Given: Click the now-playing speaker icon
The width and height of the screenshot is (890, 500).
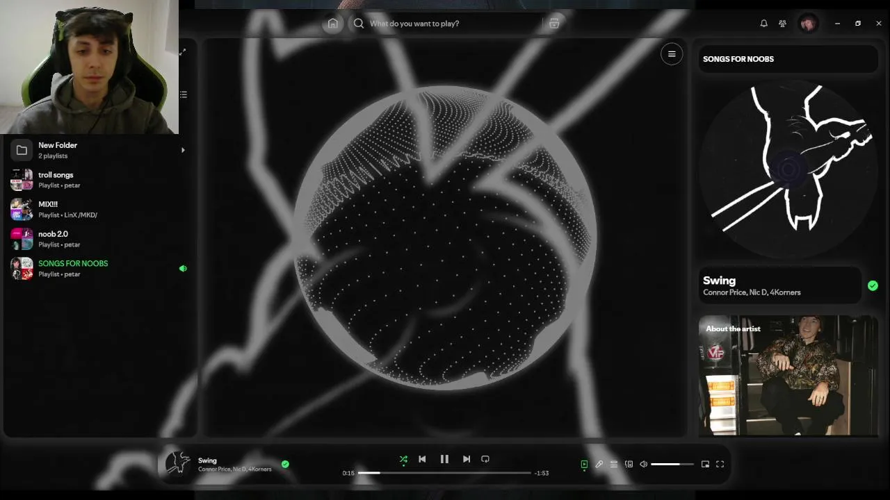Looking at the screenshot, I should coord(183,268).
